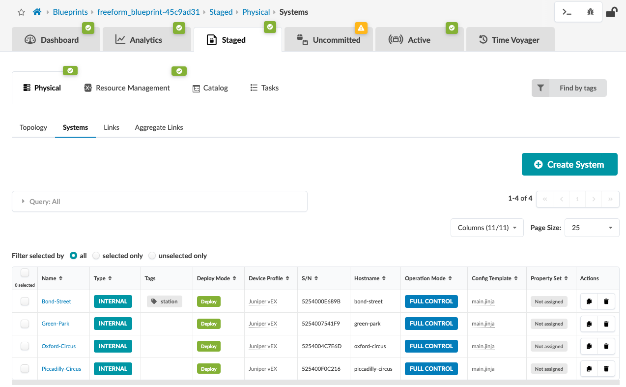Delete the Bond-Street system via trash icon
The image size is (626, 387).
(606, 301)
